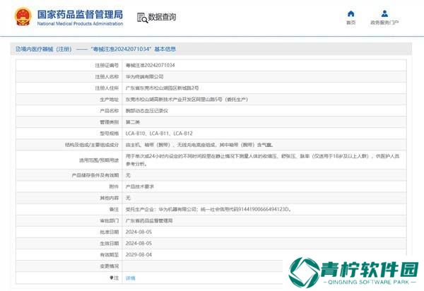
Task: Click the national emblem logo
Action: tap(23, 17)
